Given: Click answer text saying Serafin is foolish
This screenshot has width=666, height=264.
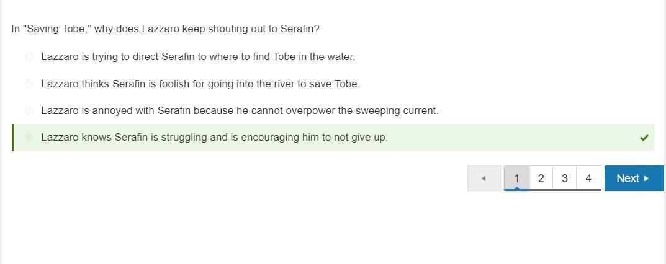Looking at the screenshot, I should point(200,84).
